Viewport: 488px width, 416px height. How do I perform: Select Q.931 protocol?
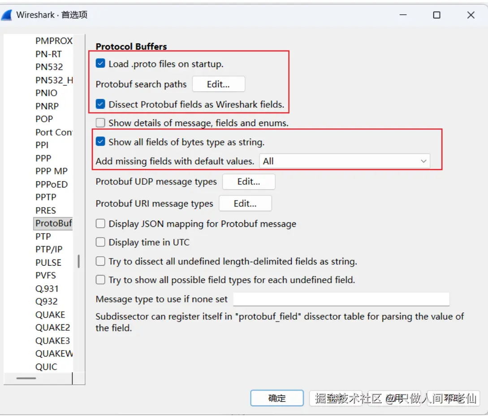(47, 289)
